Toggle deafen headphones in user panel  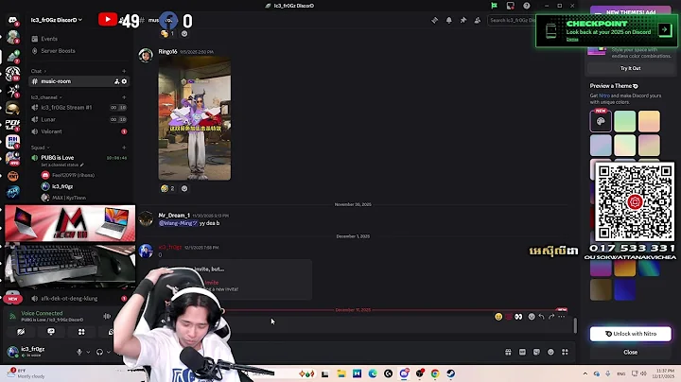(99, 352)
